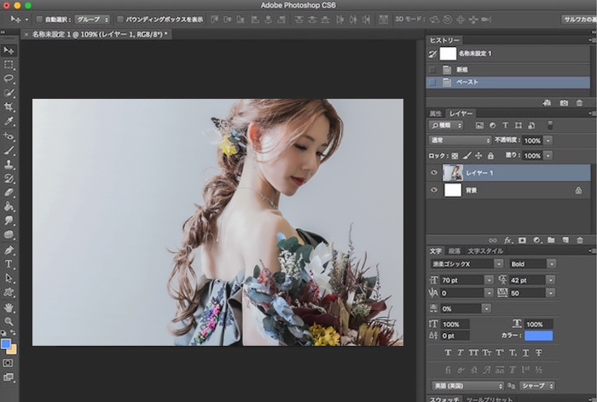Image resolution: width=597 pixels, height=402 pixels.
Task: Click the foreground color swatch
Action: pyautogui.click(x=6, y=344)
